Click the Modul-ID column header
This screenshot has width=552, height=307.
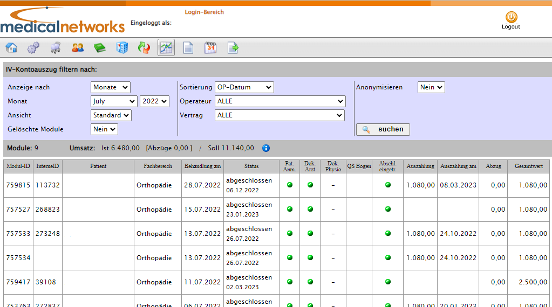[18, 166]
